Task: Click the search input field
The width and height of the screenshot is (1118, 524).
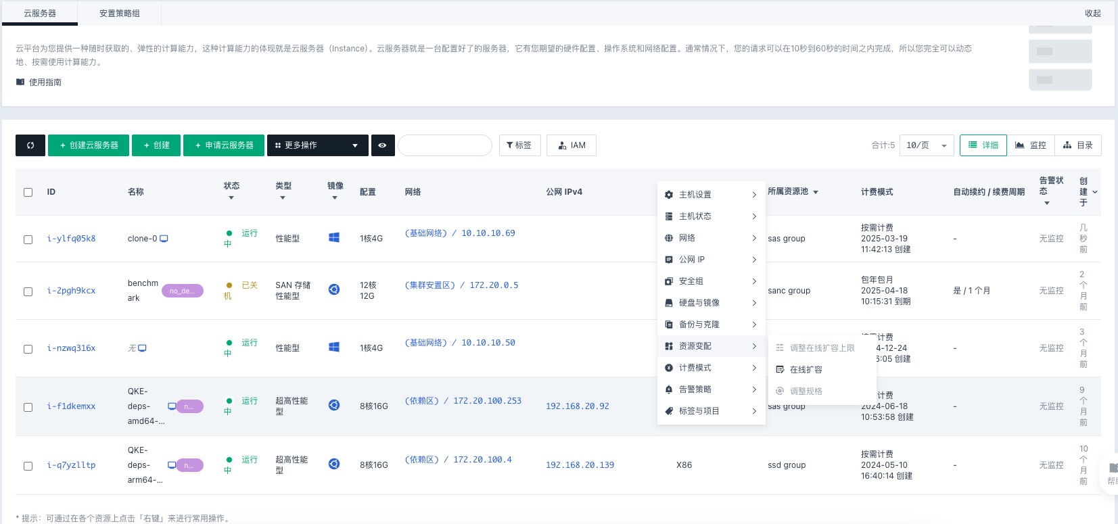Action: [445, 145]
